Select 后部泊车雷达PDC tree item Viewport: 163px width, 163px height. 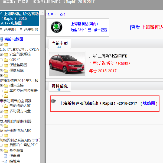click(24, 145)
